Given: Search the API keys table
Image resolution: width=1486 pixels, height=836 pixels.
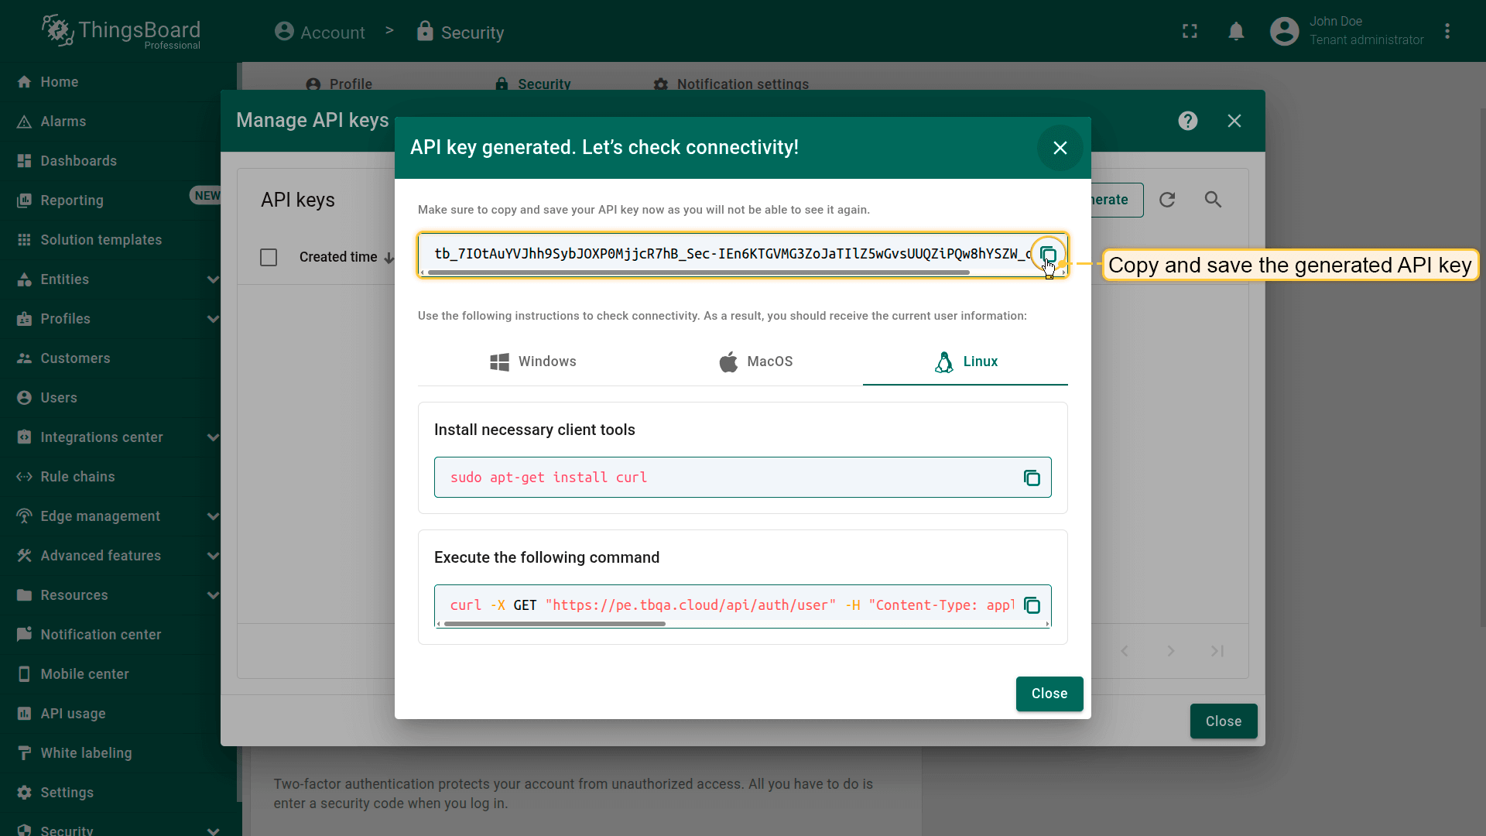Looking at the screenshot, I should [x=1213, y=200].
